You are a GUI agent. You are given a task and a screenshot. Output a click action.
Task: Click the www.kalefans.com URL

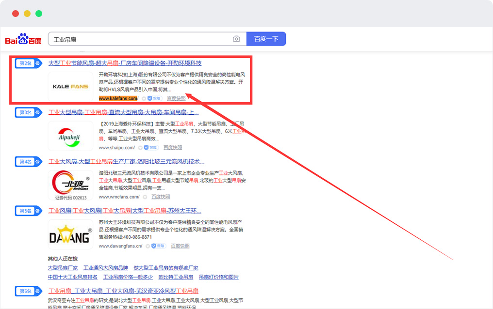118,98
